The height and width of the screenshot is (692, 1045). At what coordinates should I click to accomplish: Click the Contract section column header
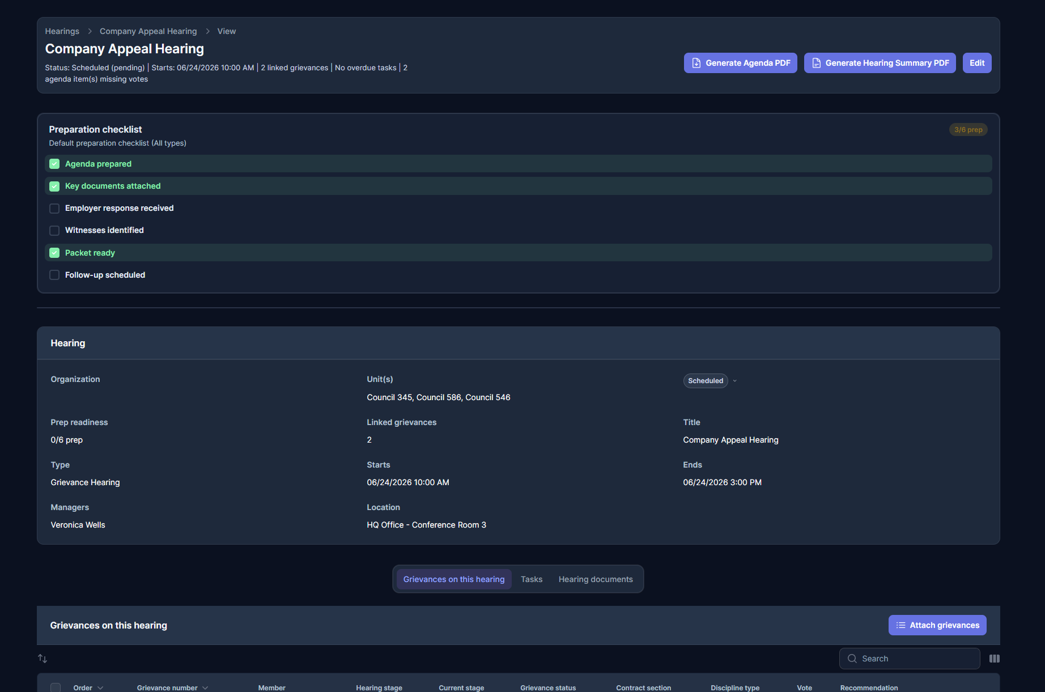pyautogui.click(x=644, y=687)
